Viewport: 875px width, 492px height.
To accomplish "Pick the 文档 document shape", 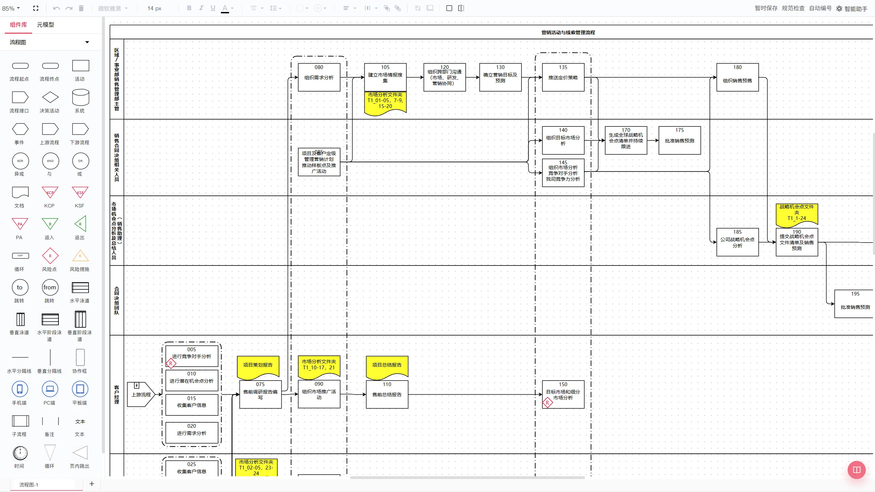I will click(x=20, y=192).
